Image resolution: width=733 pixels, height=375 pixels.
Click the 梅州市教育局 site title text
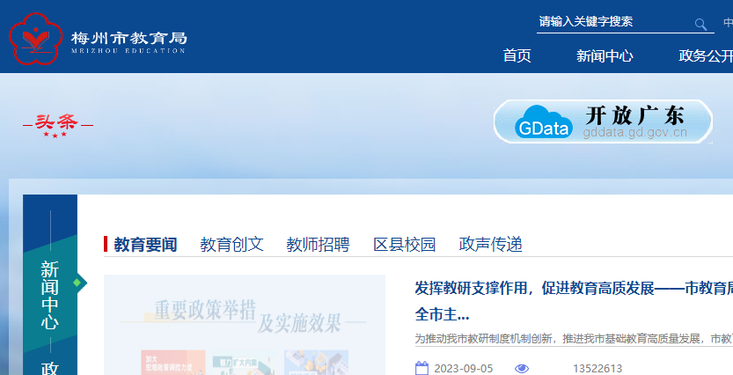point(129,38)
